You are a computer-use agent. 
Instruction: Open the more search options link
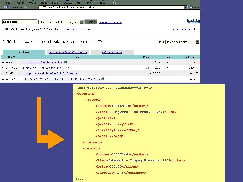(110, 22)
